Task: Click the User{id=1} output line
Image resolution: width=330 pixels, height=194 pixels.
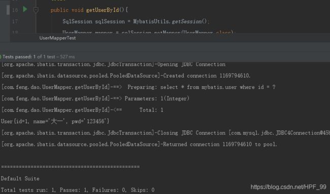Action: (55, 121)
